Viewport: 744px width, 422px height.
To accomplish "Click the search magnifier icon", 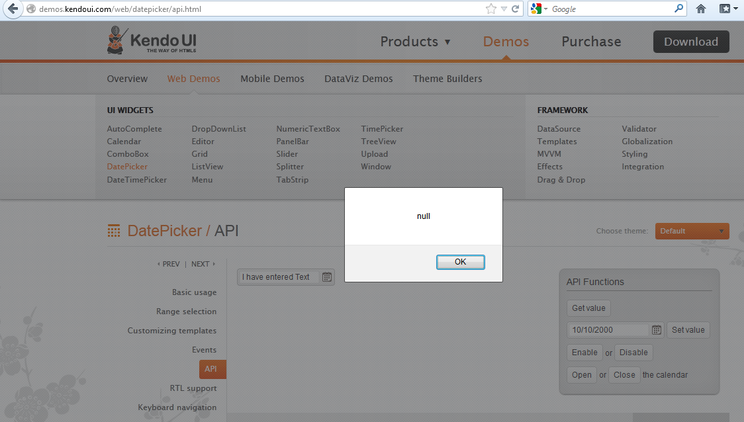I will 679,9.
